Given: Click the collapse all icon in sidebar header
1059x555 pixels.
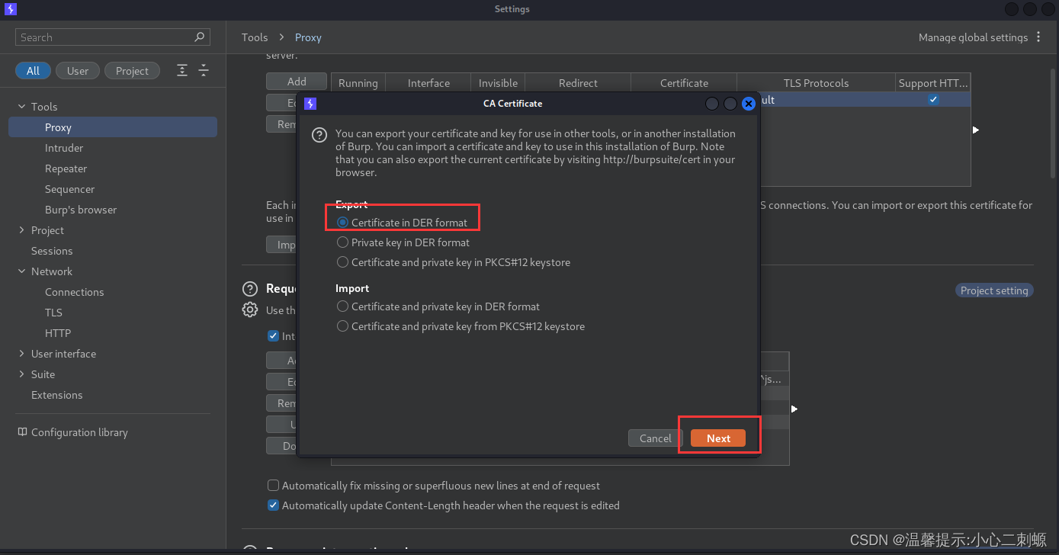Looking at the screenshot, I should (204, 70).
